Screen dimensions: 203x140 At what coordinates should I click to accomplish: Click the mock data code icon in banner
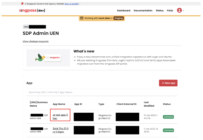(82, 18)
